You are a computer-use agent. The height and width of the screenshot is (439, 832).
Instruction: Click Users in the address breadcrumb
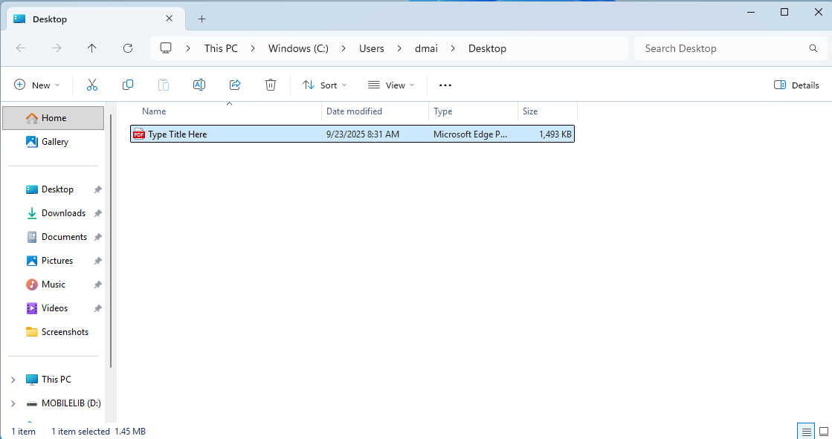coord(371,48)
